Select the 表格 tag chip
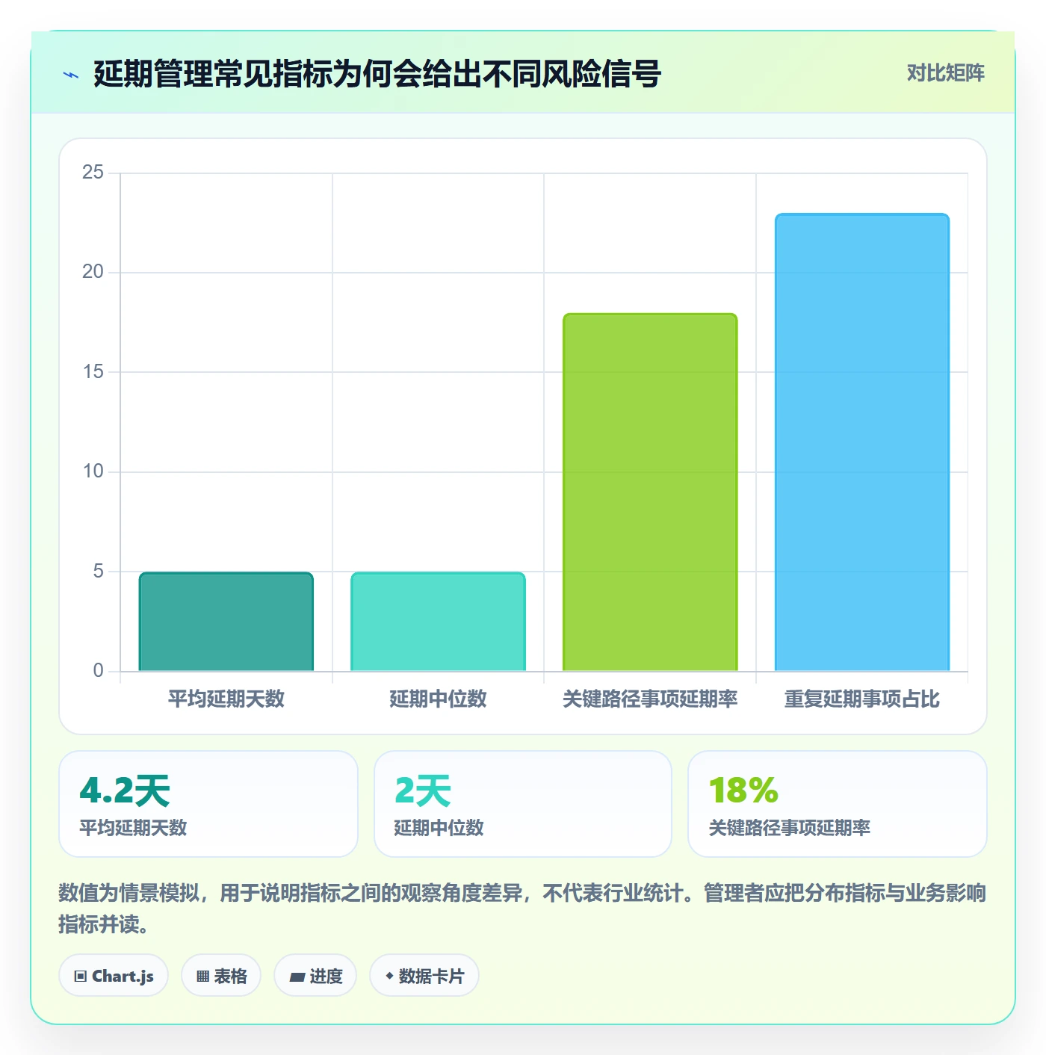The width and height of the screenshot is (1046, 1055). tap(221, 975)
